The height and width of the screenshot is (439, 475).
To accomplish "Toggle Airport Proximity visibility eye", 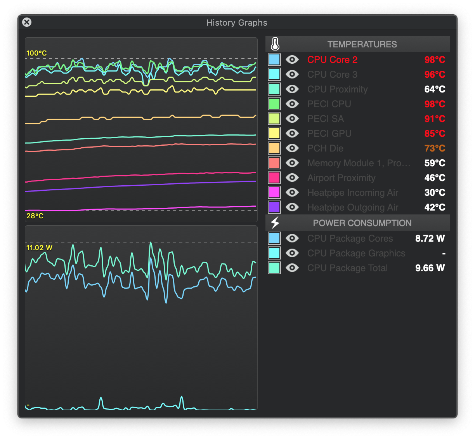I will click(x=292, y=178).
